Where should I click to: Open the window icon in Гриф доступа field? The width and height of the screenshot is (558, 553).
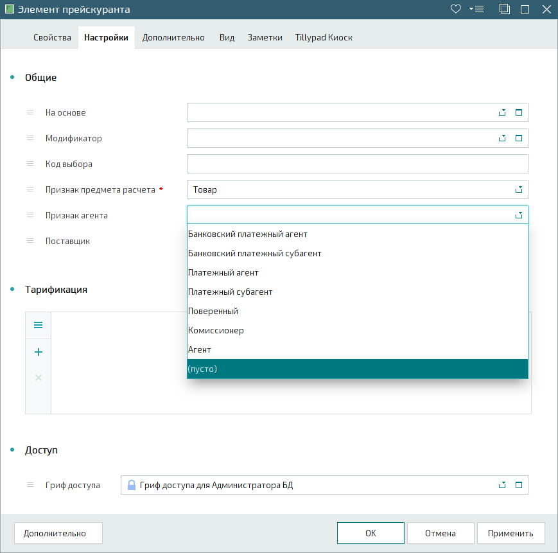[x=519, y=485]
